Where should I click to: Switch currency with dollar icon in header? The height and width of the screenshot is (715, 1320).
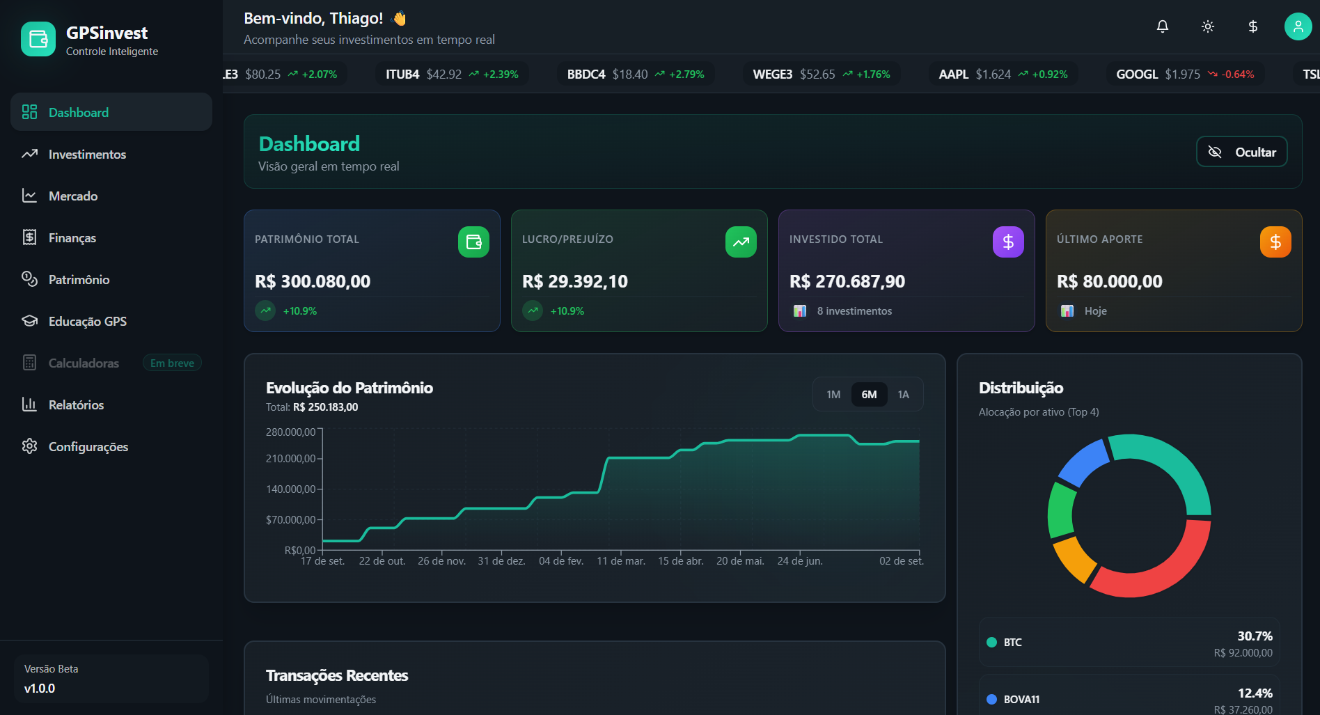coord(1252,26)
